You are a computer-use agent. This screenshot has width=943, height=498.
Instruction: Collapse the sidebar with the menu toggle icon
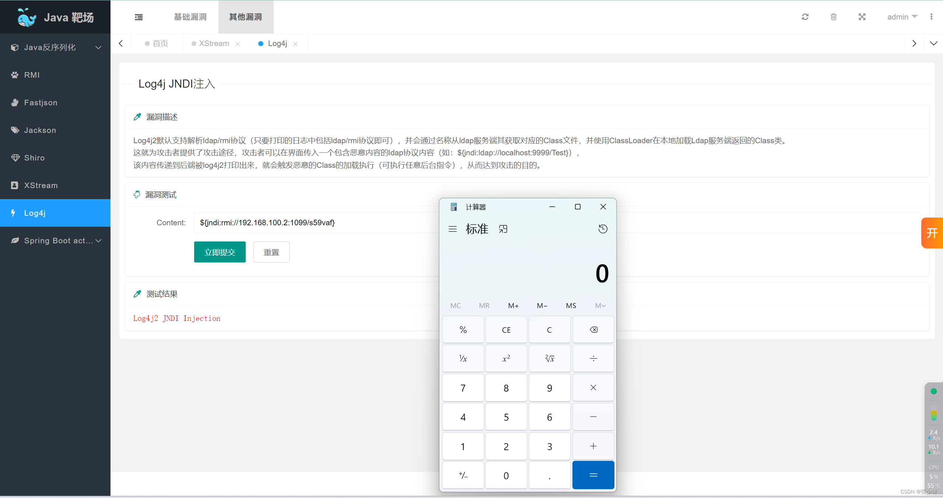(x=139, y=17)
